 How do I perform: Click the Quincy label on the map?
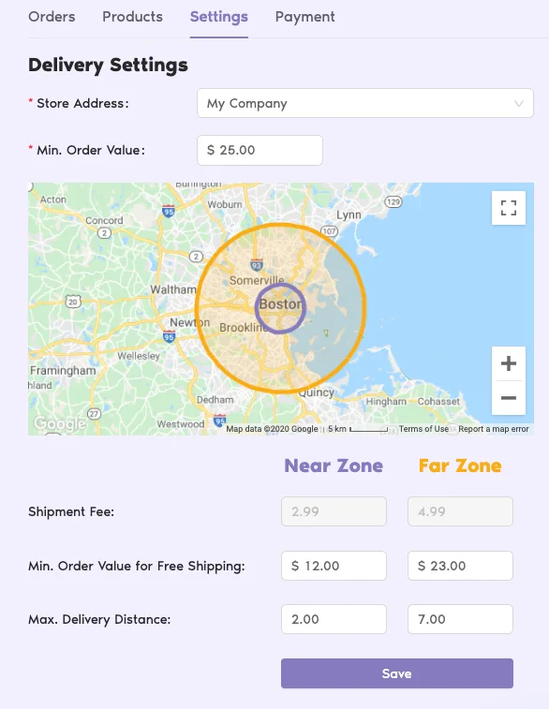click(316, 392)
